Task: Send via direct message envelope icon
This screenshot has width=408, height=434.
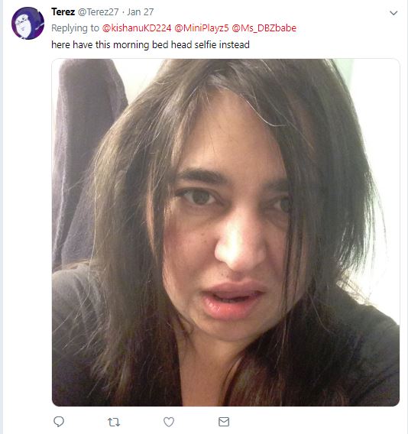Action: point(224,422)
